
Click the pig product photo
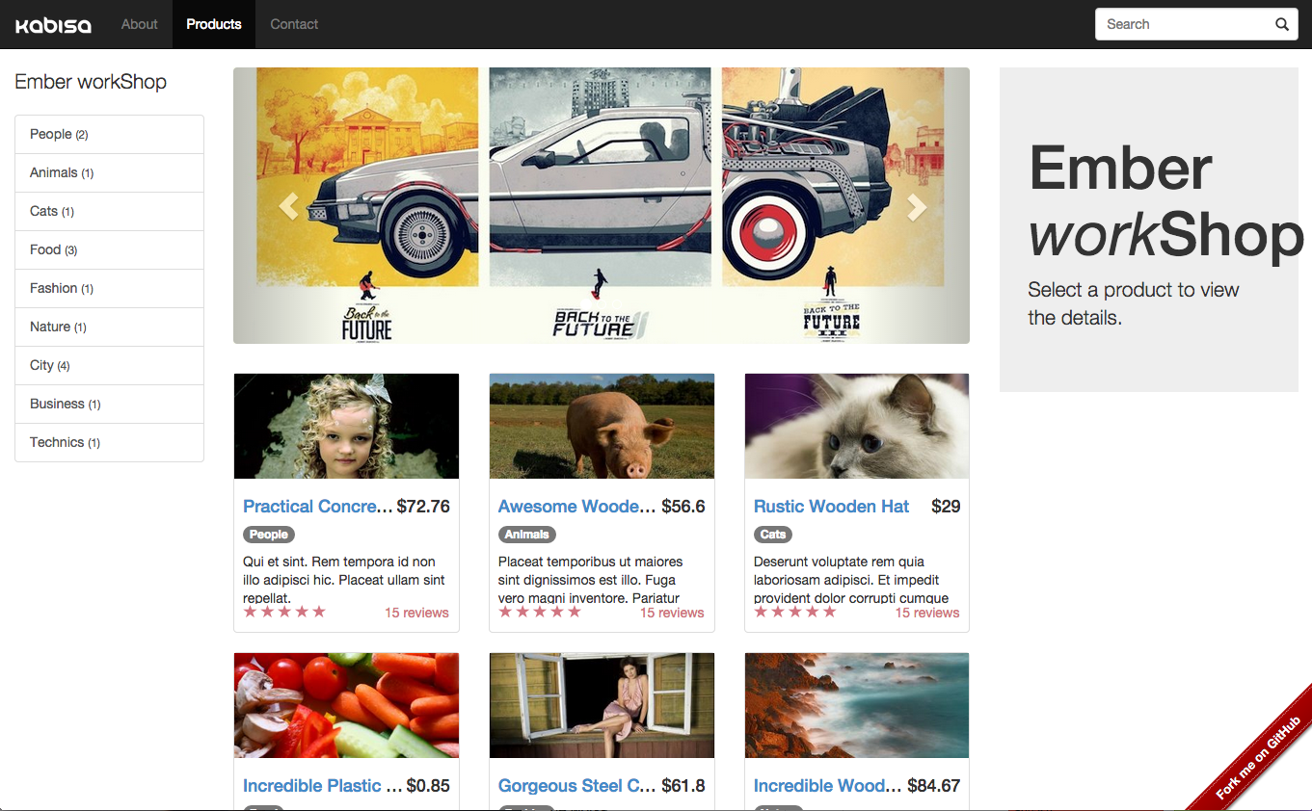[602, 426]
